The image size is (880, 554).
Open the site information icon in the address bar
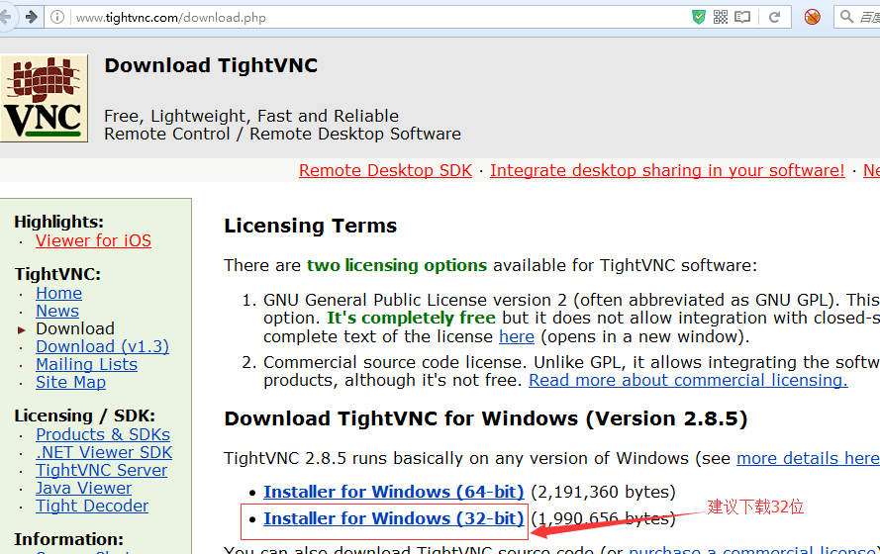tap(57, 18)
